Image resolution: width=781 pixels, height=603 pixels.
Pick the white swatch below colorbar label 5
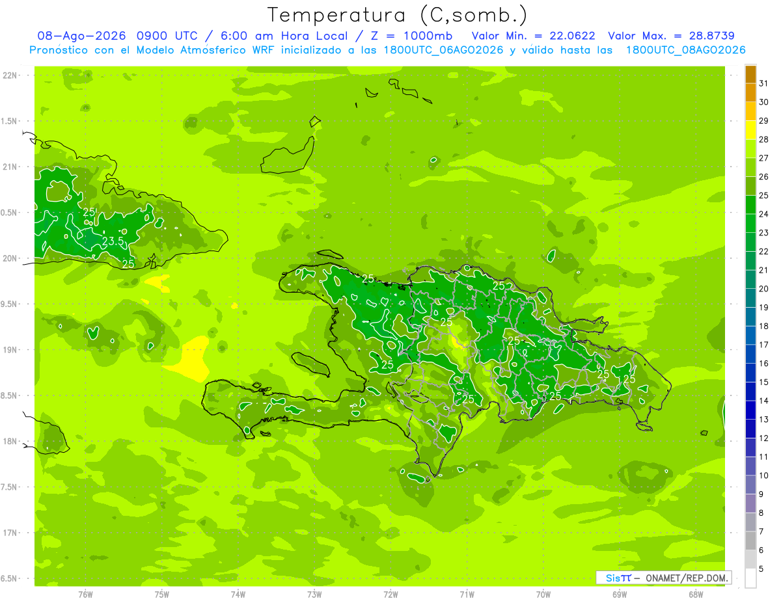tap(750, 578)
